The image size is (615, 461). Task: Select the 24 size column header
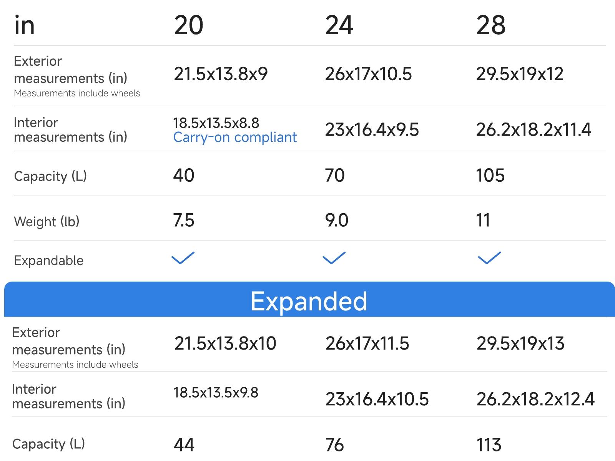click(x=339, y=25)
